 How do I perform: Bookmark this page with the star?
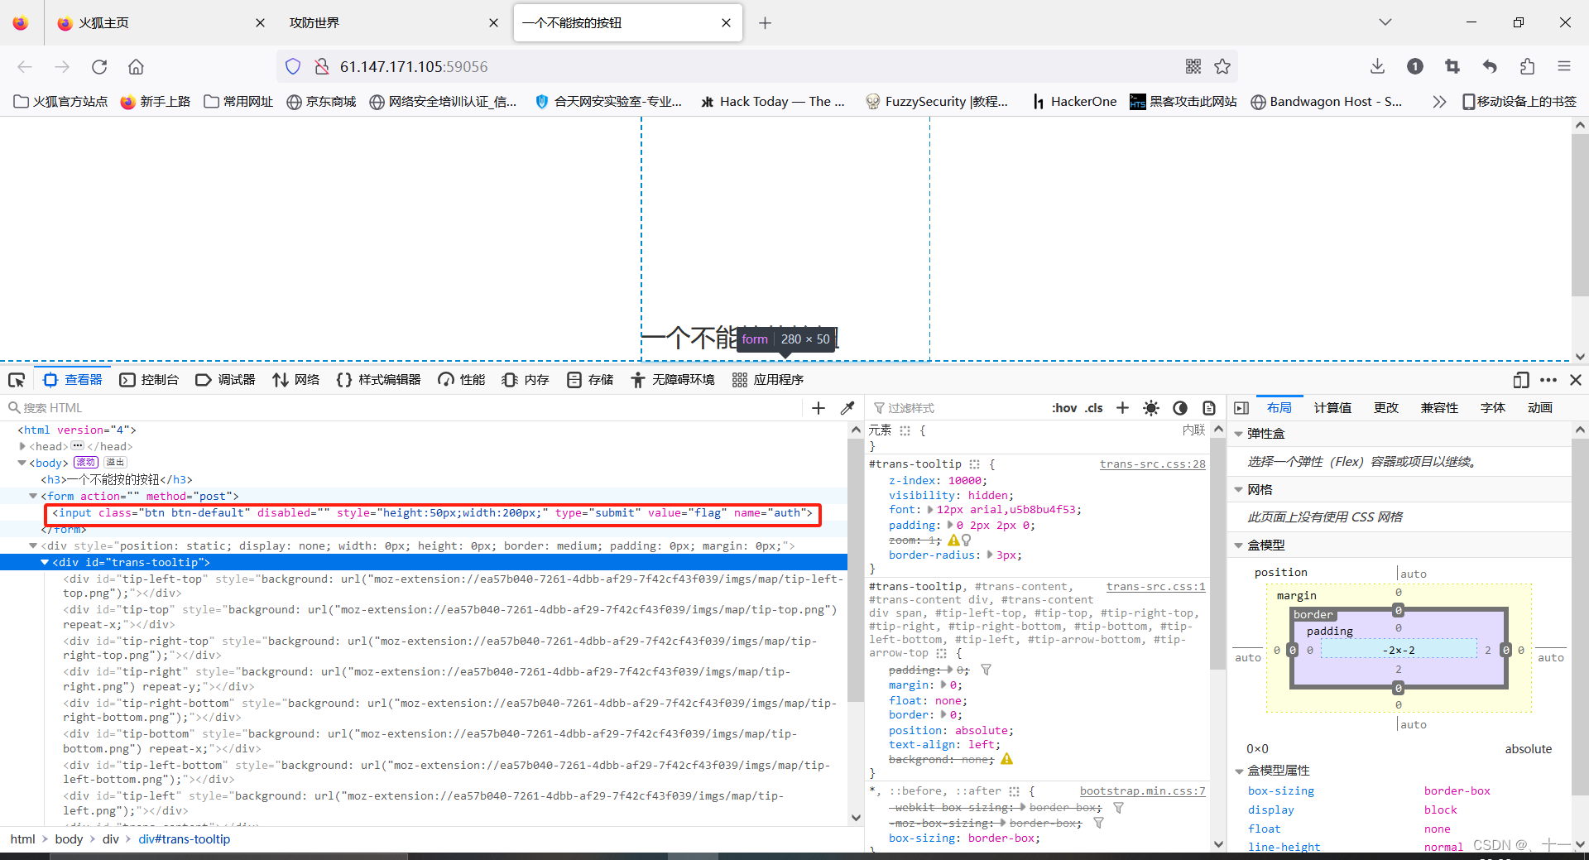(1222, 66)
